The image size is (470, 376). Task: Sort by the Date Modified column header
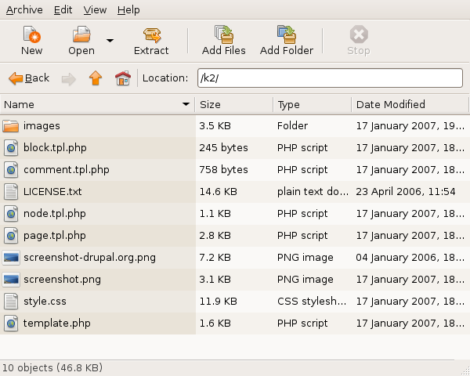(409, 104)
